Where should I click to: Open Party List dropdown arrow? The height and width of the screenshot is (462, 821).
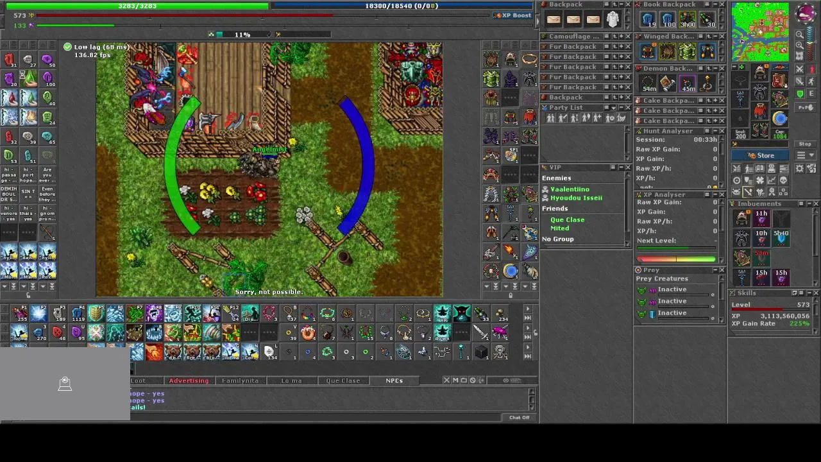tap(614, 108)
